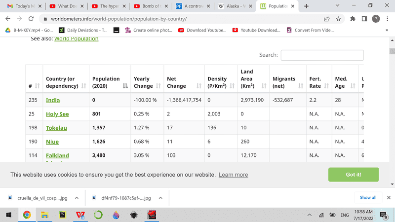
Task: Click Show all downloads
Action: 368,197
